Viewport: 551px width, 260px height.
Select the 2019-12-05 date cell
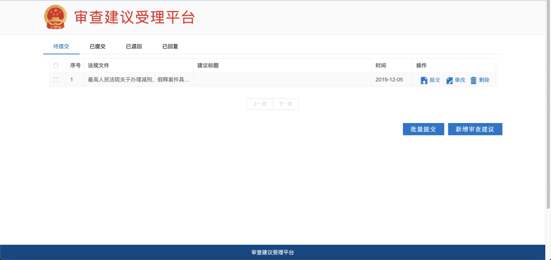(x=389, y=80)
